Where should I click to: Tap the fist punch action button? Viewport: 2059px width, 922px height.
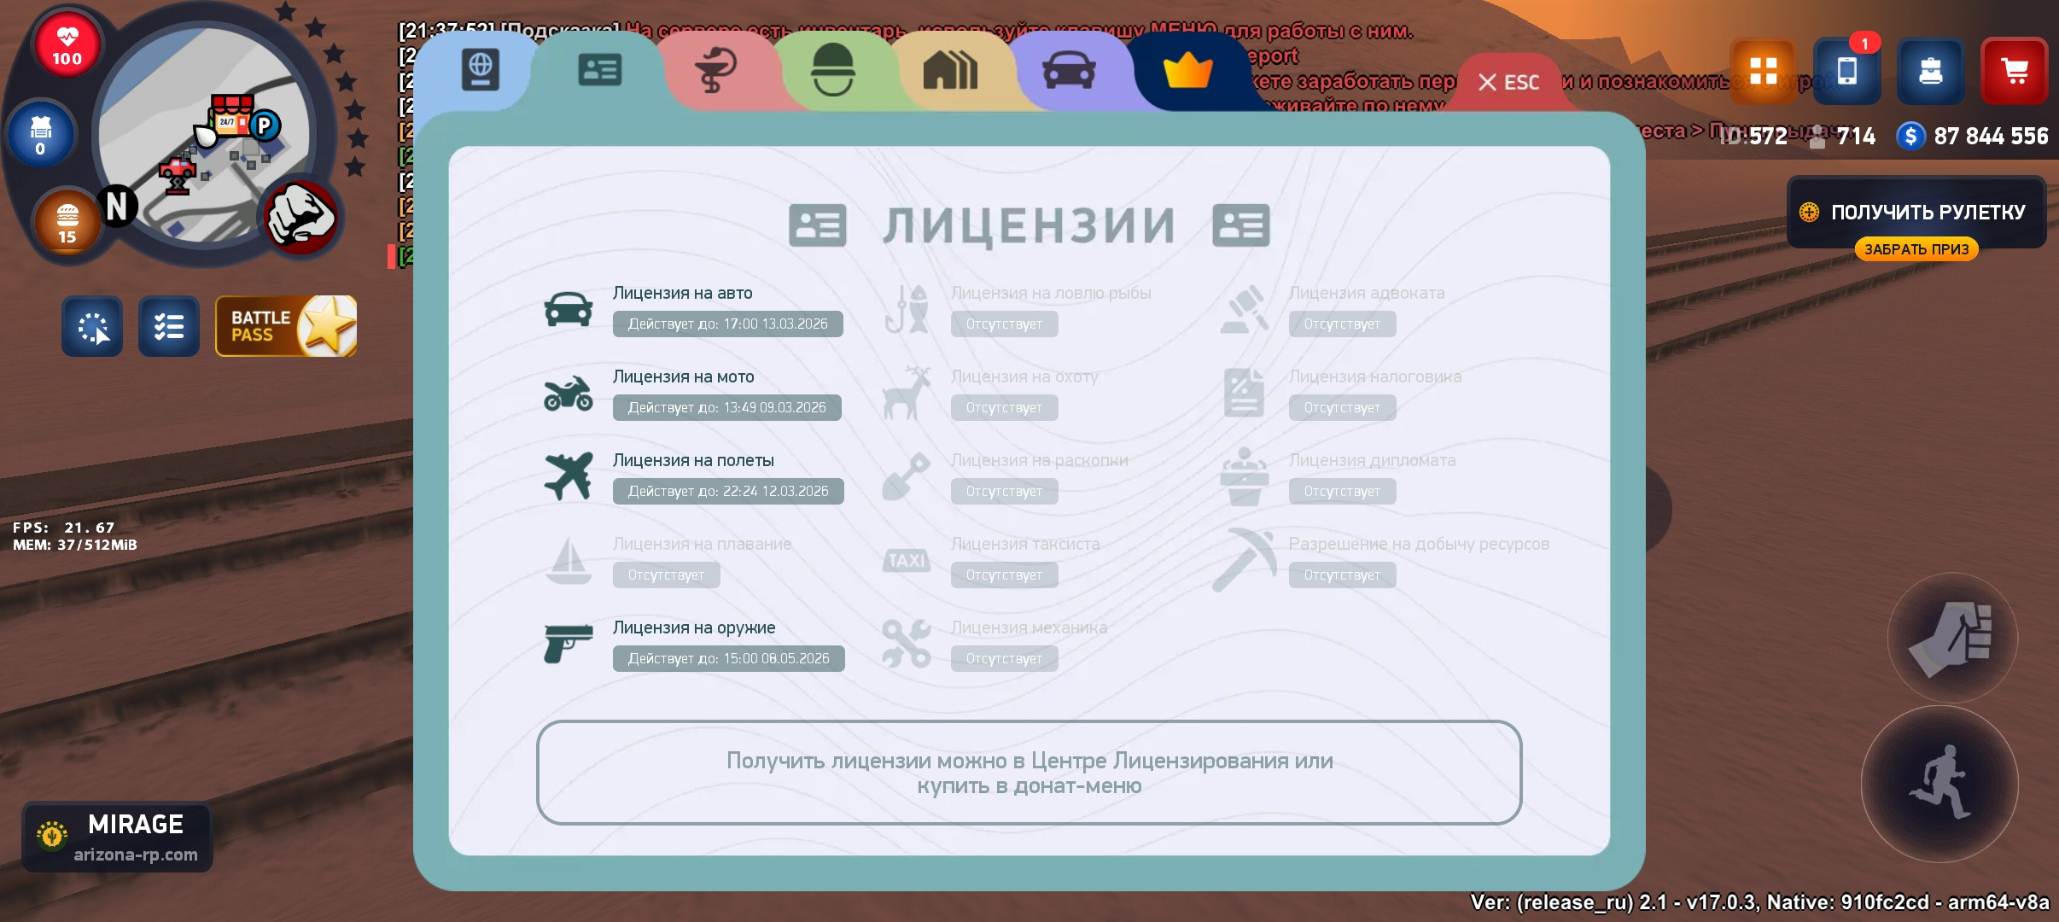coord(1952,638)
